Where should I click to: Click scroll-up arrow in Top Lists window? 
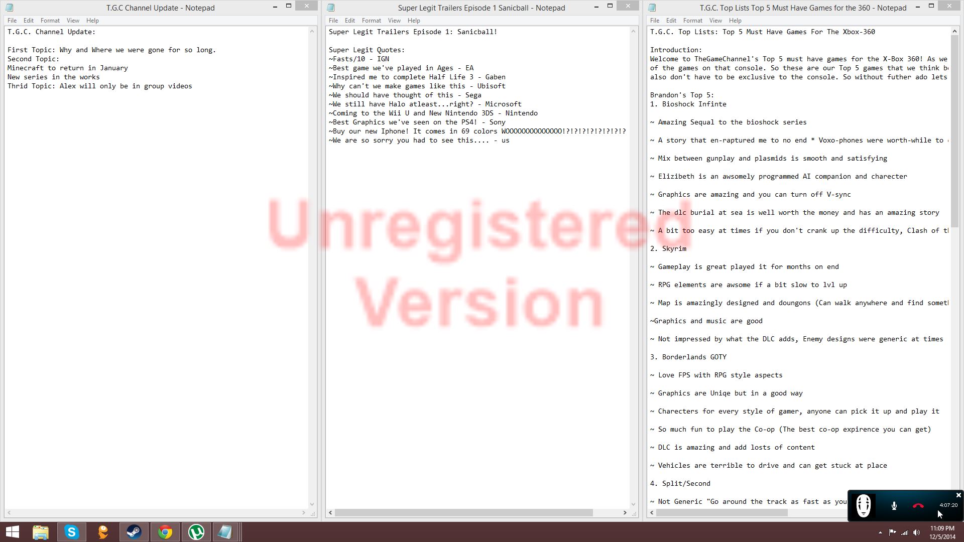[955, 31]
